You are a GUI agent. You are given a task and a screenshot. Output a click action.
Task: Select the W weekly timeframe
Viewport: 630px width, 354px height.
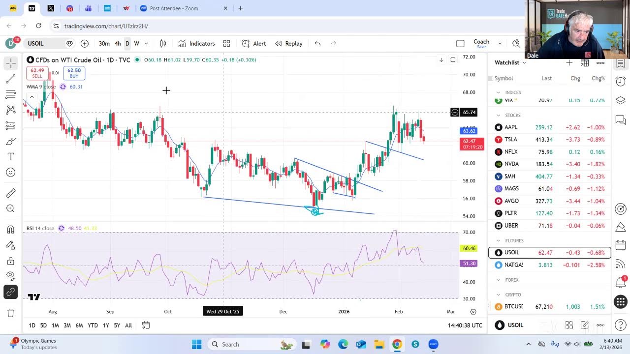coord(136,43)
